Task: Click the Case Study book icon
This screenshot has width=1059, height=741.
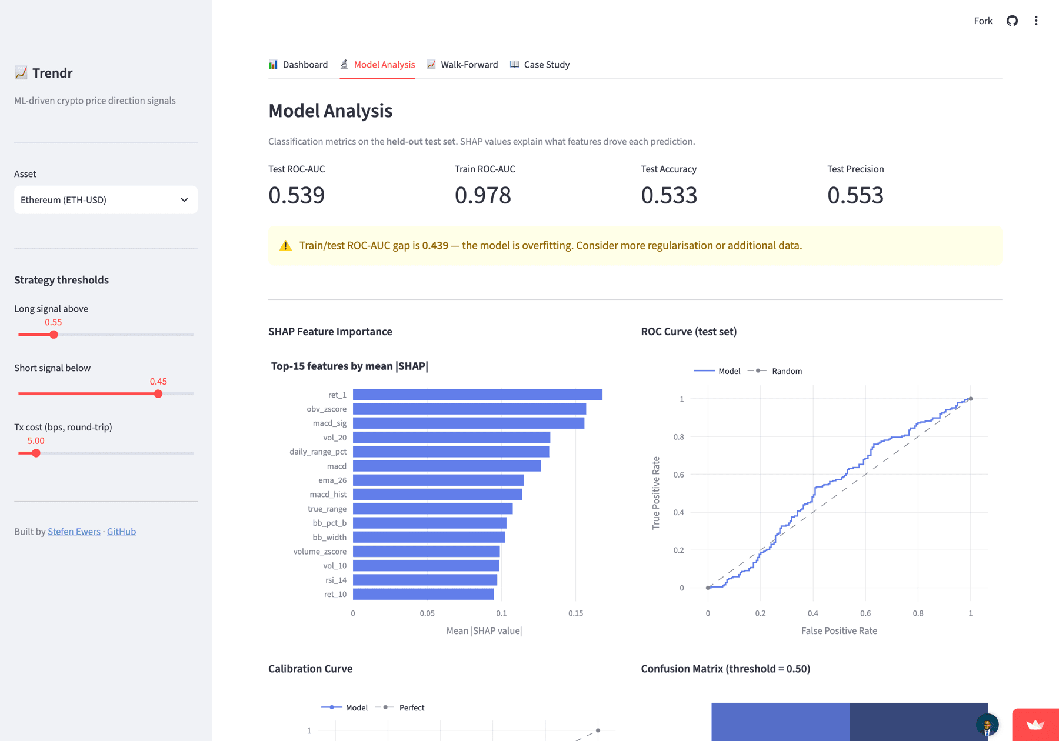Action: click(515, 64)
